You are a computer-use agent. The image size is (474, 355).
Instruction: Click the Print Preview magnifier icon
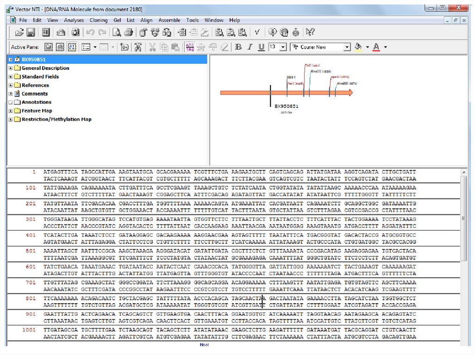pos(117,32)
